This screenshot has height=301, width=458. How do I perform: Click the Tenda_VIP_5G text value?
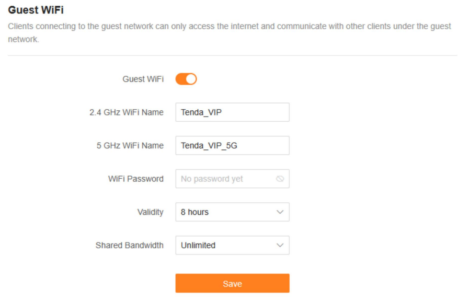pyautogui.click(x=209, y=146)
